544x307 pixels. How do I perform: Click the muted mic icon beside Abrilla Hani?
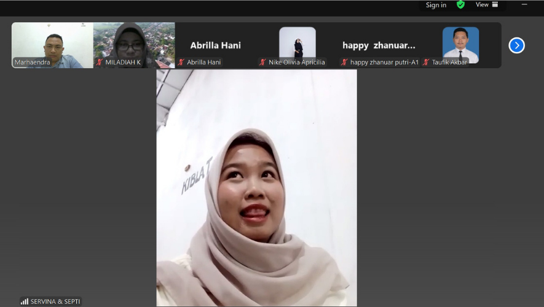181,62
